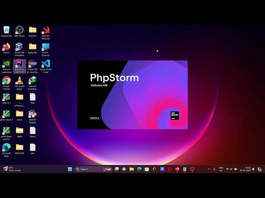The width and height of the screenshot is (265, 198).
Task: Select the pythonTec folder
Action: (33, 48)
